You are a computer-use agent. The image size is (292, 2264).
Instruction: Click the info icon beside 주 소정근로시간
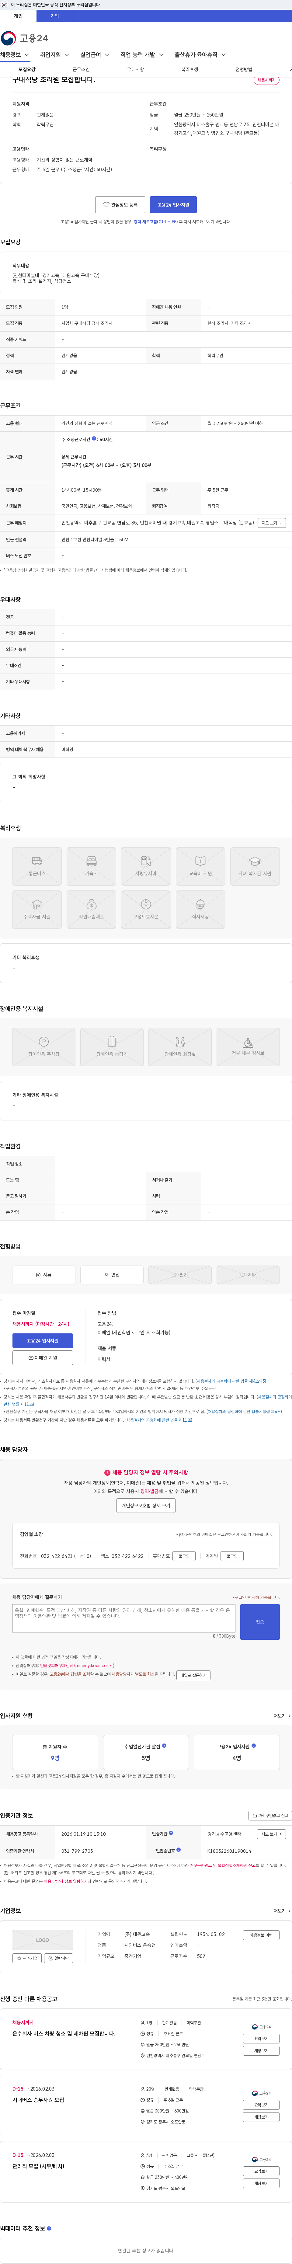[94, 439]
